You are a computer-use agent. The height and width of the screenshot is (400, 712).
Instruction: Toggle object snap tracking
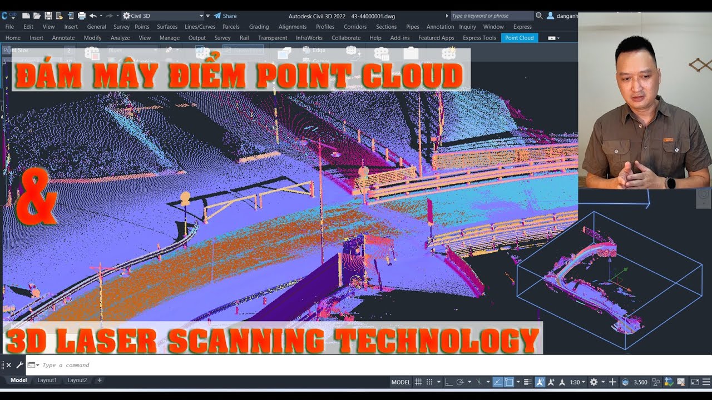pos(498,382)
